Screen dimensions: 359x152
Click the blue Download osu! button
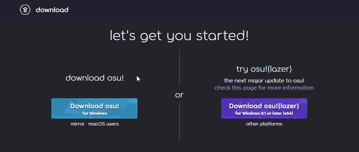[x=94, y=109]
